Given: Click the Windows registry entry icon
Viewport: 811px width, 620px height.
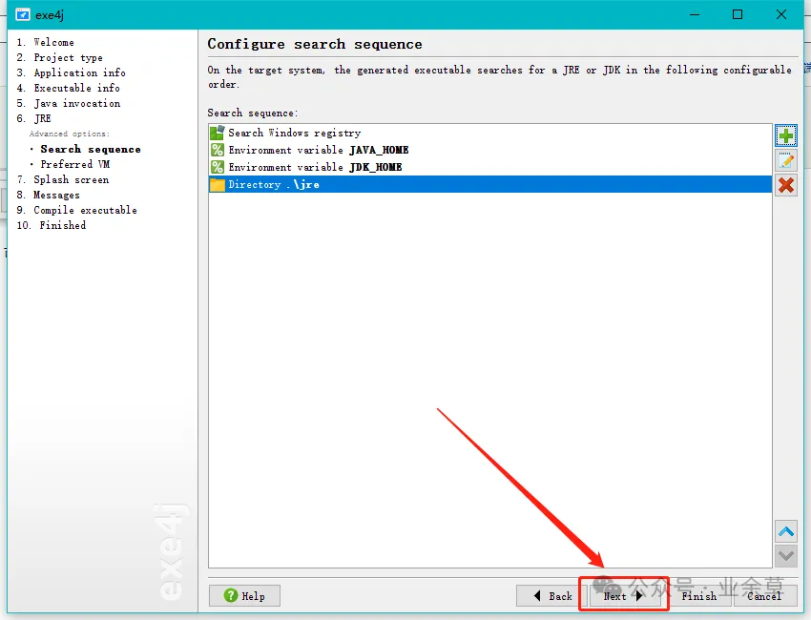Looking at the screenshot, I should 218,133.
